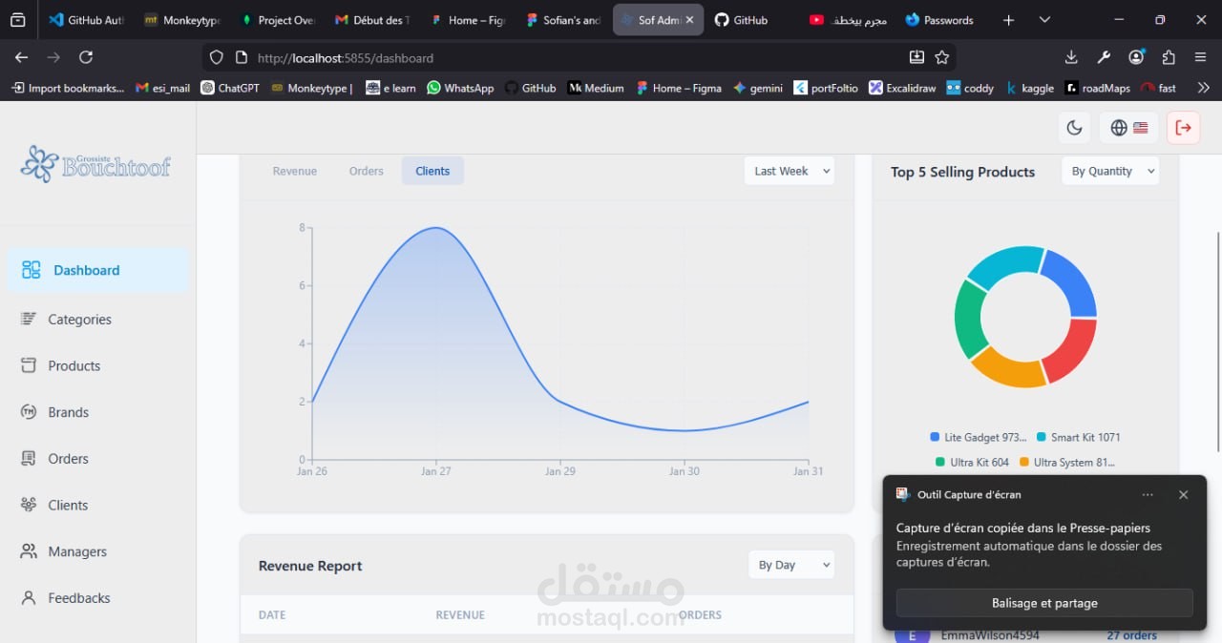Click the red donut chart segment
The width and height of the screenshot is (1222, 643).
point(1073,352)
